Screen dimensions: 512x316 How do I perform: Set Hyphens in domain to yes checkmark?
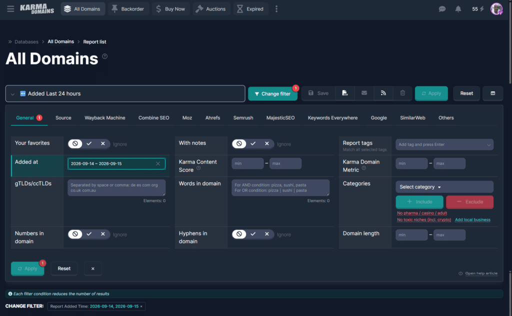[x=253, y=234]
